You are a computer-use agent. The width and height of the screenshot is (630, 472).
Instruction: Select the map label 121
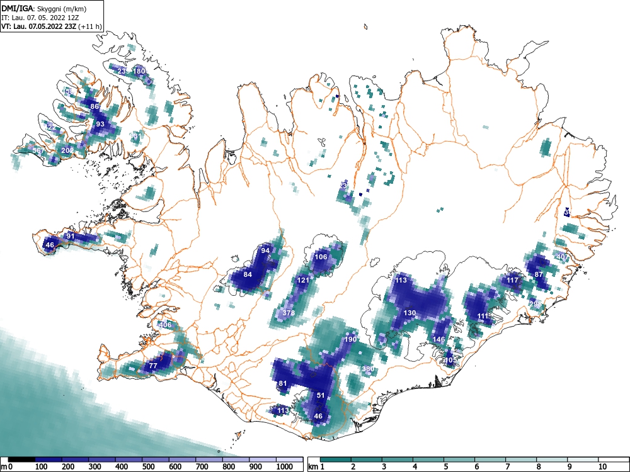302,280
